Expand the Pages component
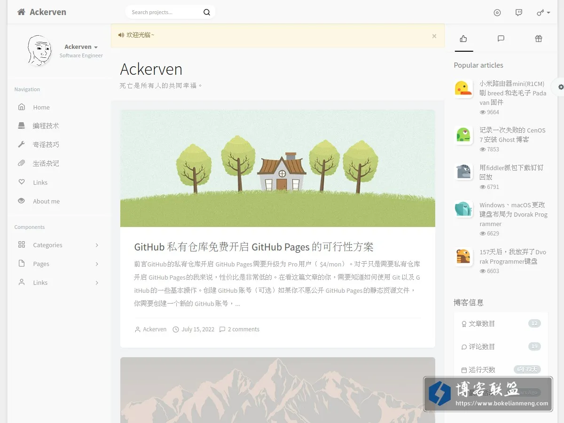 [x=59, y=264]
